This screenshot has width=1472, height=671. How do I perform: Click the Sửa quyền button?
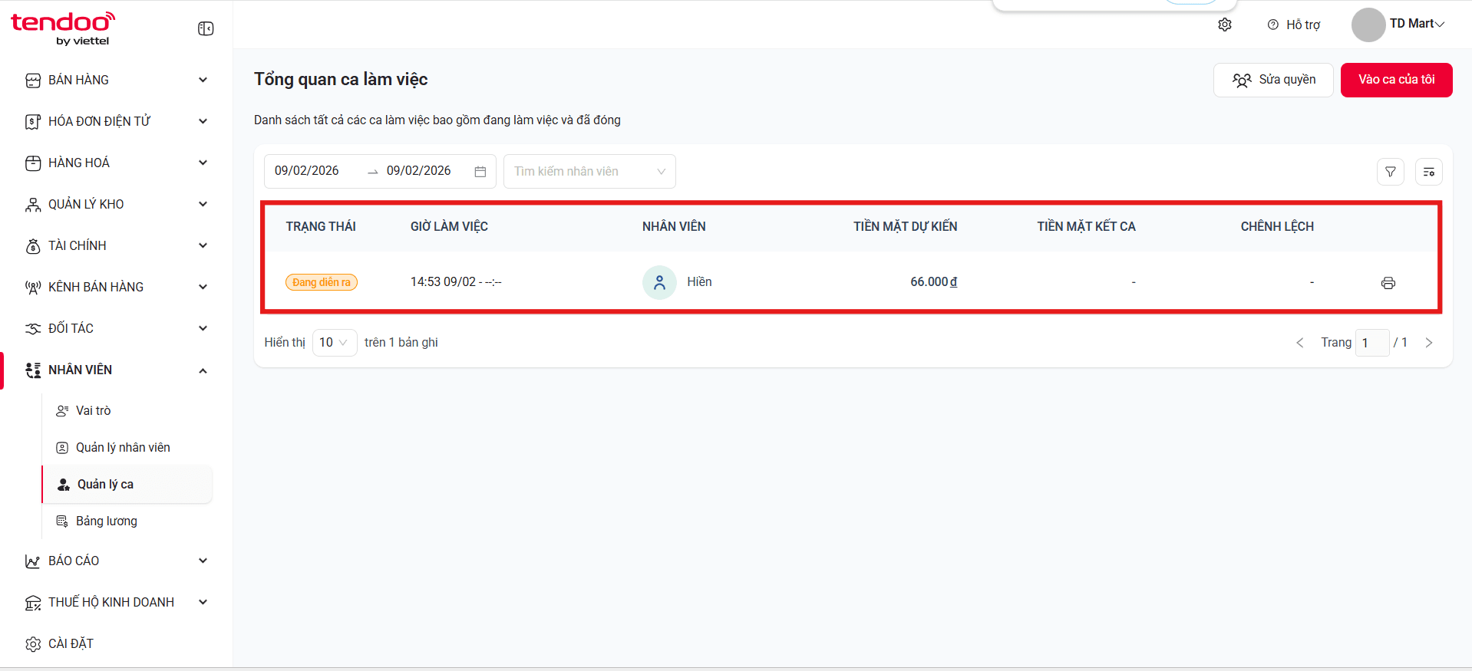coord(1273,80)
